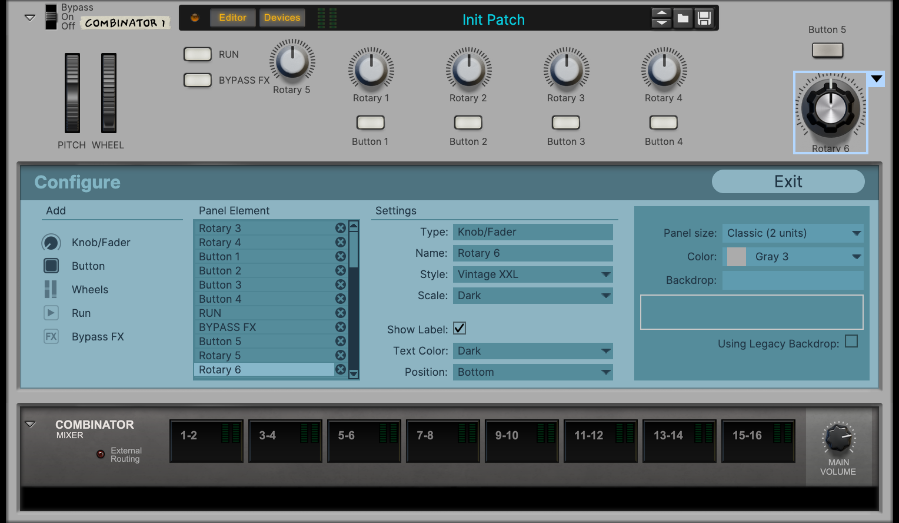Click the Rotary 6 knob on panel
899x523 pixels.
coord(830,108)
